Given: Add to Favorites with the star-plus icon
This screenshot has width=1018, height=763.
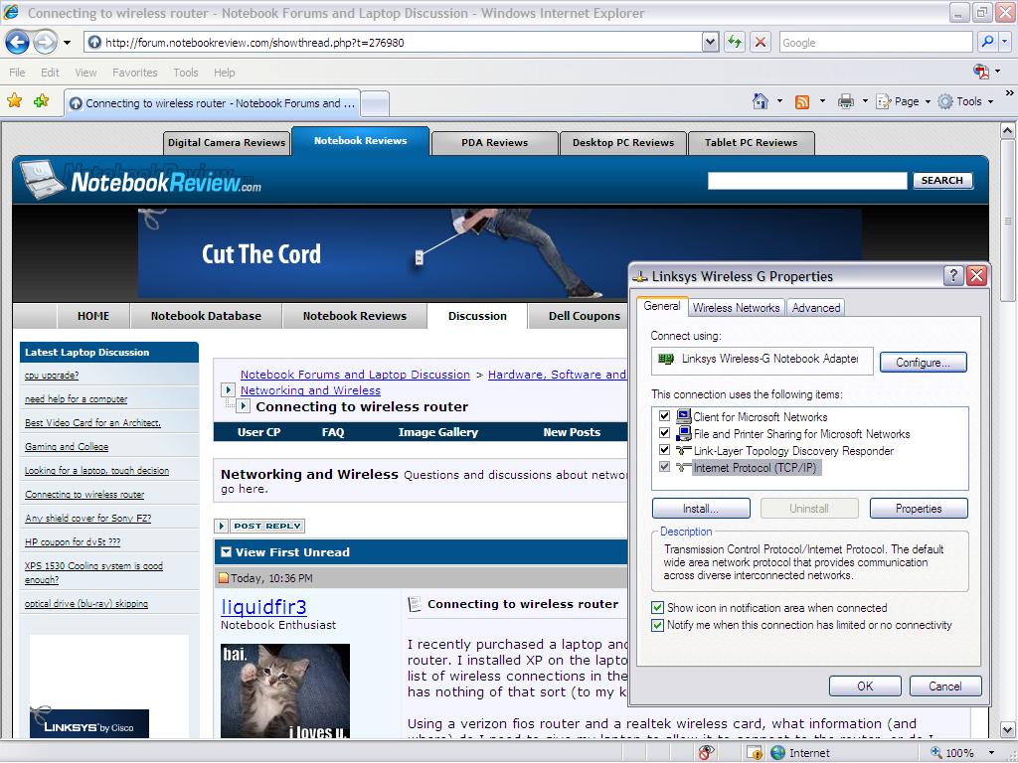Looking at the screenshot, I should pyautogui.click(x=41, y=100).
